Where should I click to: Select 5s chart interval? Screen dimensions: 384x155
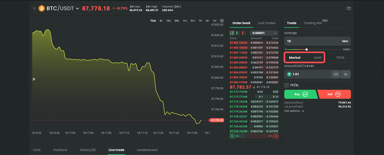161,21
